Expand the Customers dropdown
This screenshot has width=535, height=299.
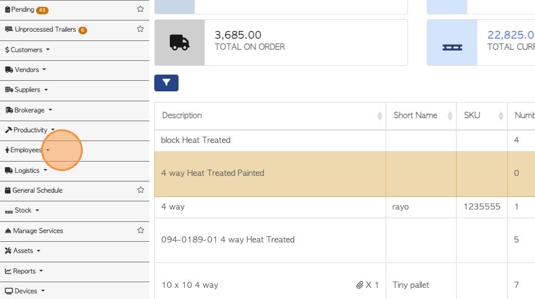(27, 50)
